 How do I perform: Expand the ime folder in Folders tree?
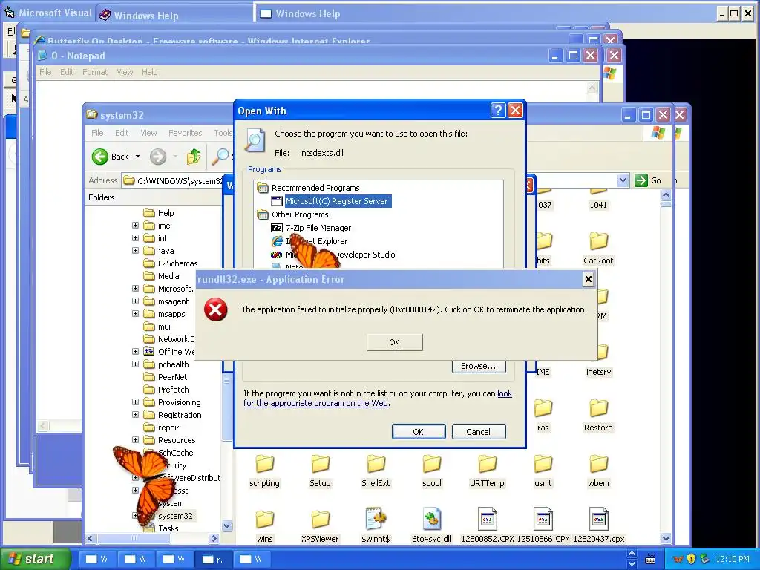click(136, 226)
